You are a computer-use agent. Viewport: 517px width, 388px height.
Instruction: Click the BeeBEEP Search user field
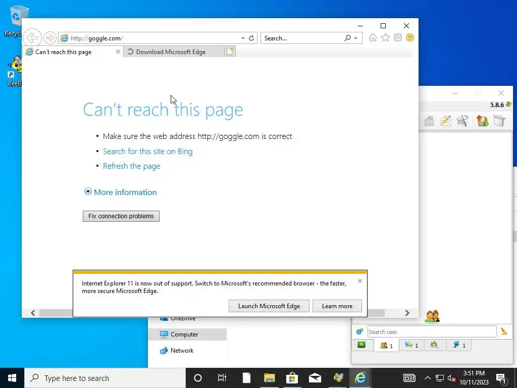click(x=432, y=331)
